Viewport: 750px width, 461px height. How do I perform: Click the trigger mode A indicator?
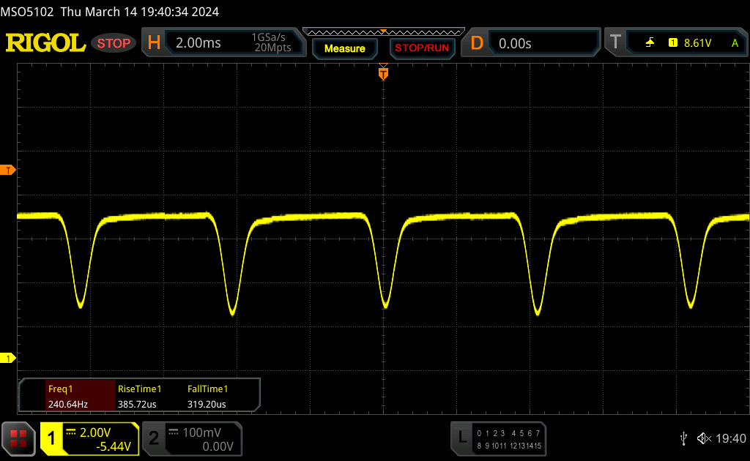point(735,43)
